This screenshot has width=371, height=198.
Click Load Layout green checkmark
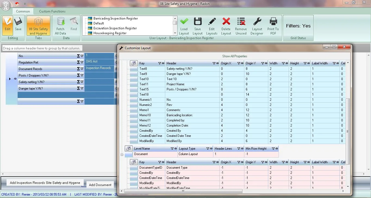[x=184, y=26]
